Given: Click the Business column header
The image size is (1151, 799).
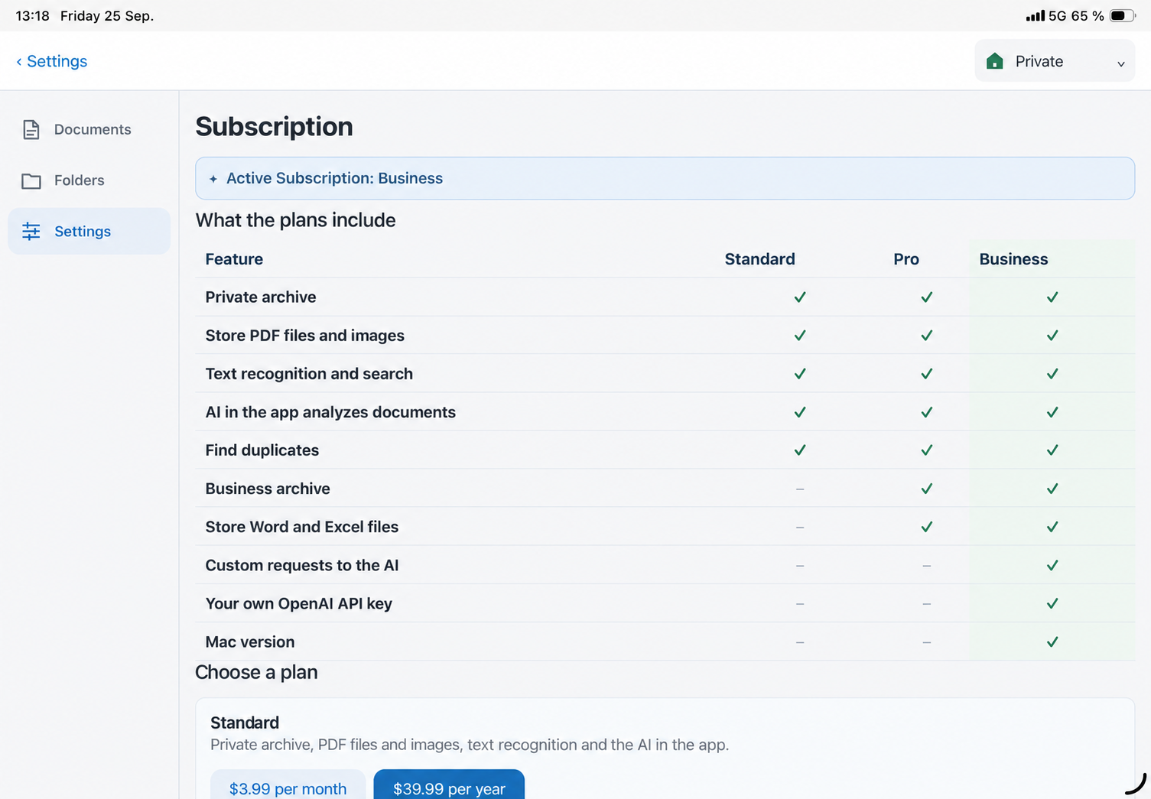Looking at the screenshot, I should [x=1013, y=259].
